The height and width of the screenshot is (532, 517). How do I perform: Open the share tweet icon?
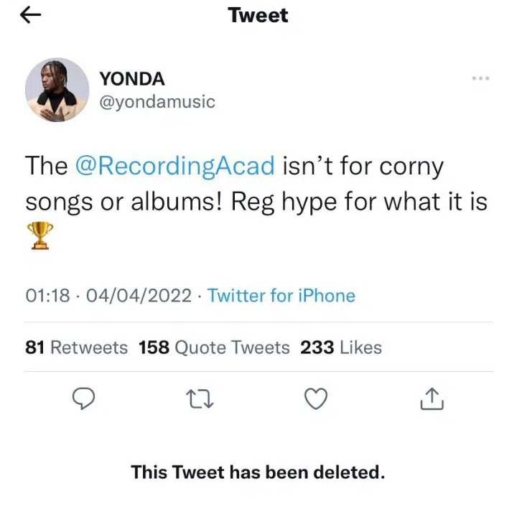(431, 398)
